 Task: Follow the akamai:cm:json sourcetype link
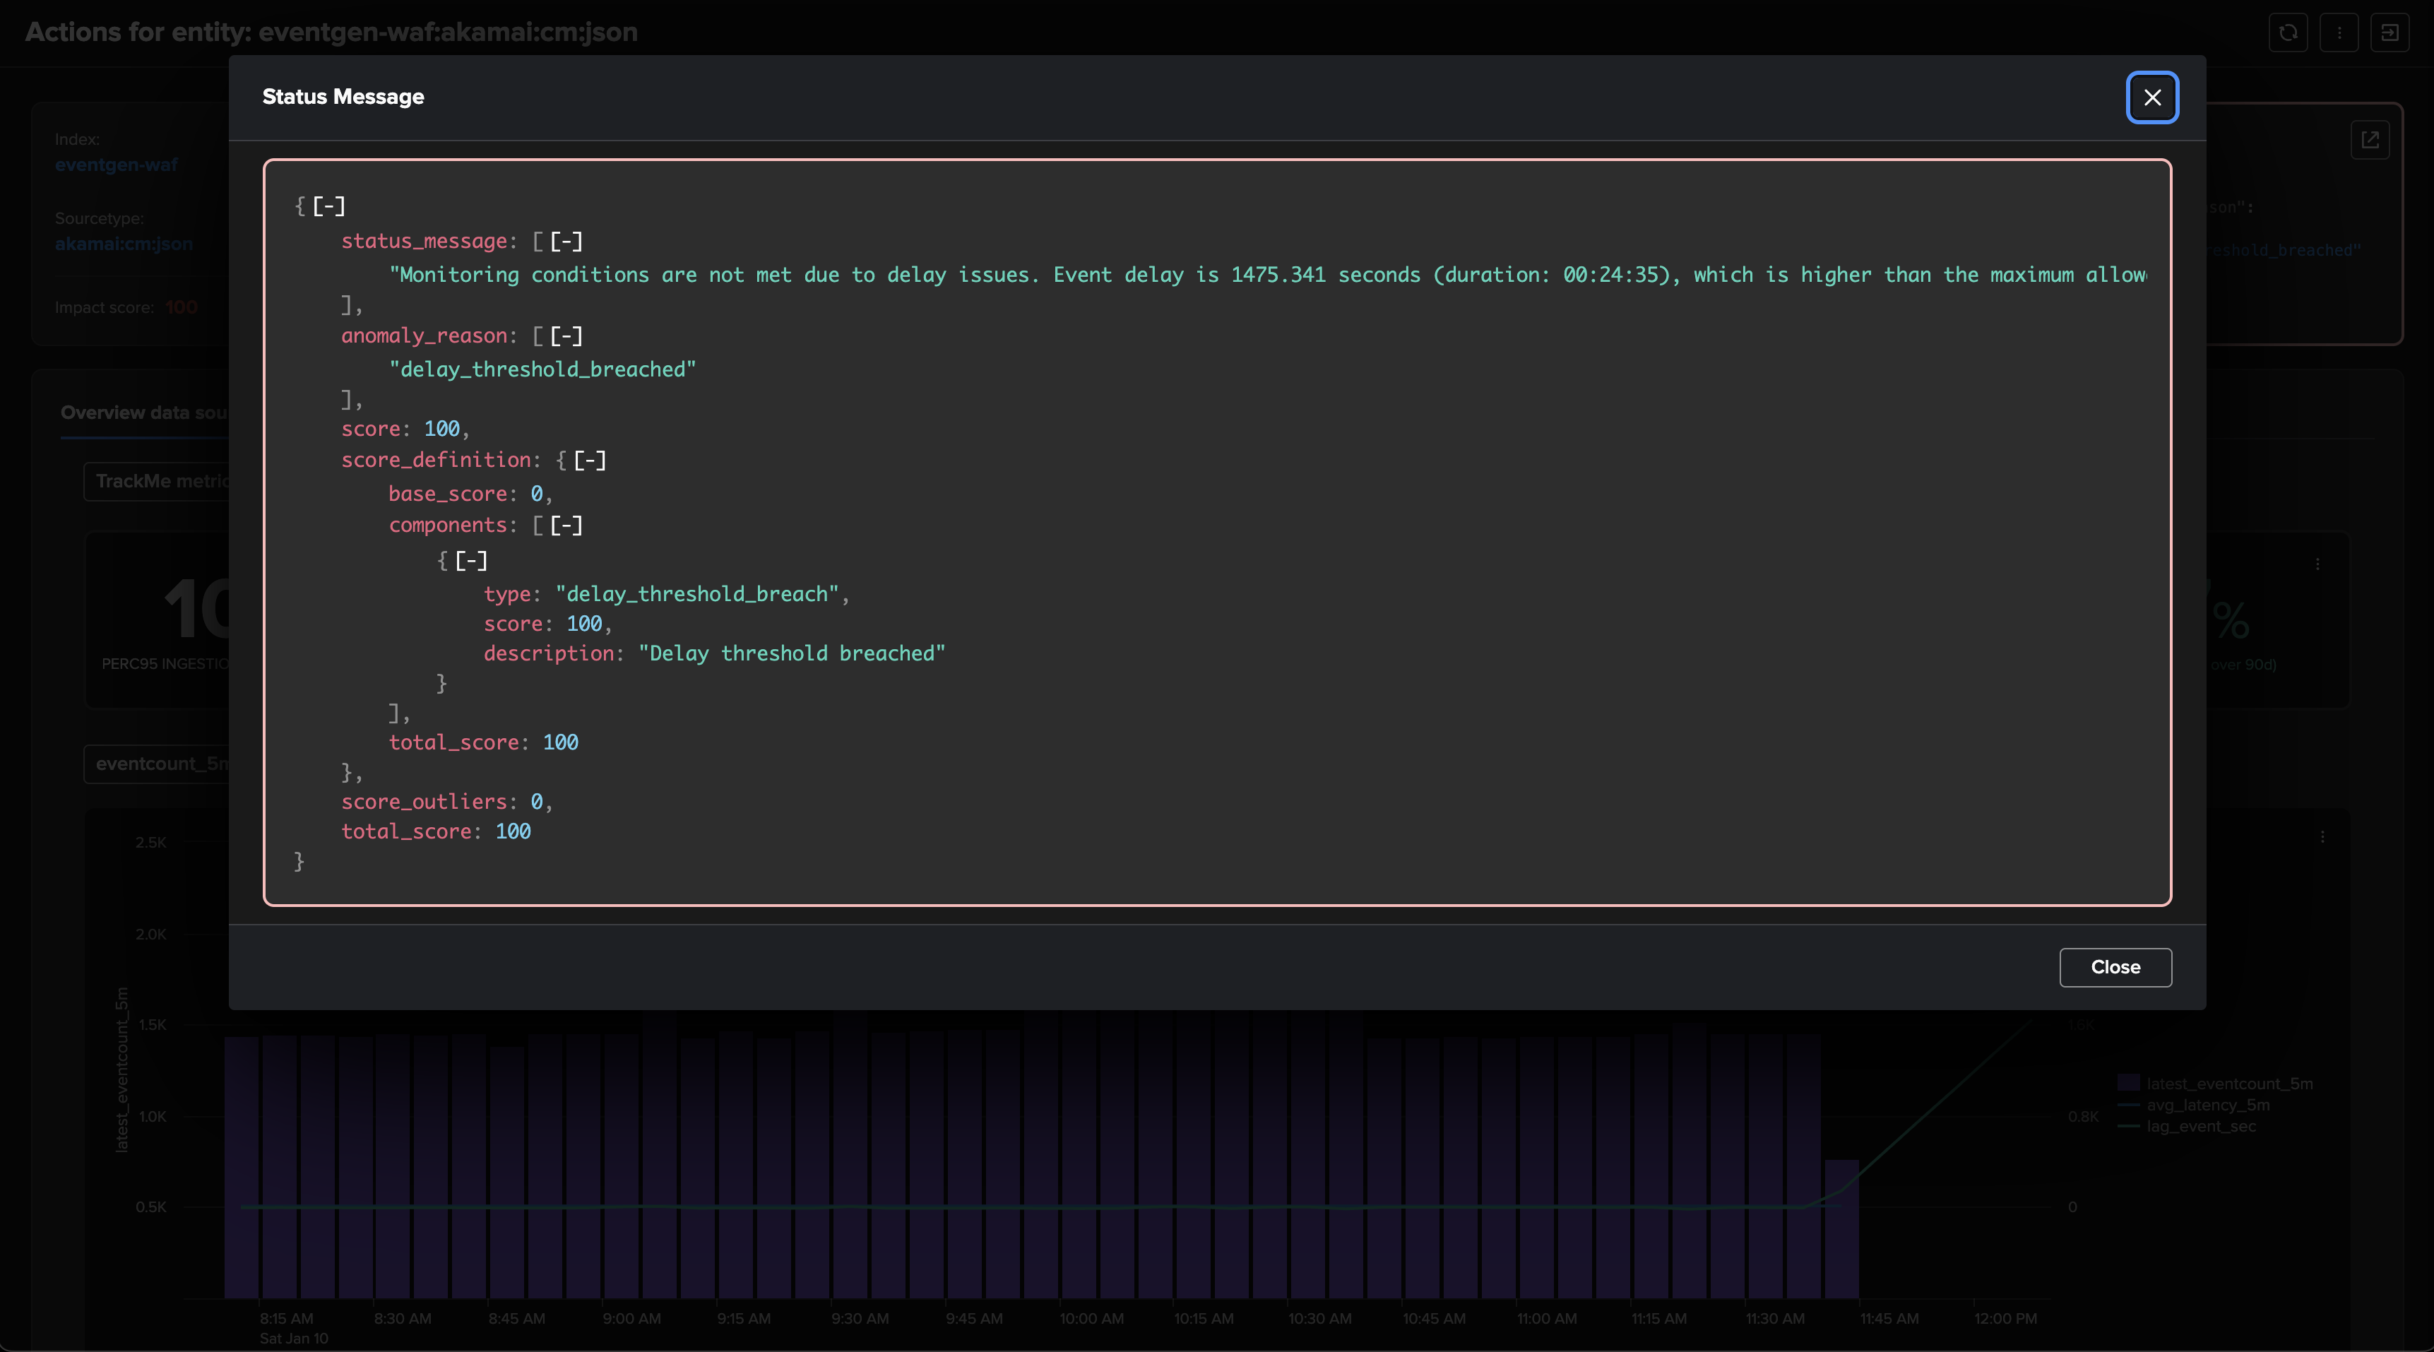[x=124, y=243]
